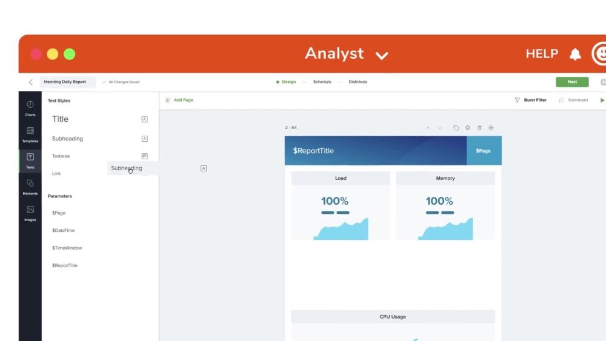Screen dimensions: 606x341
Task: Click the Comment button
Action: [573, 100]
